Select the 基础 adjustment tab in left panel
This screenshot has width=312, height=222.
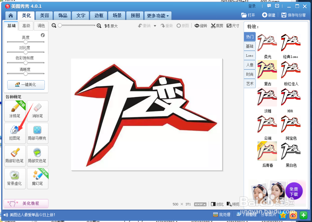click(x=11, y=26)
